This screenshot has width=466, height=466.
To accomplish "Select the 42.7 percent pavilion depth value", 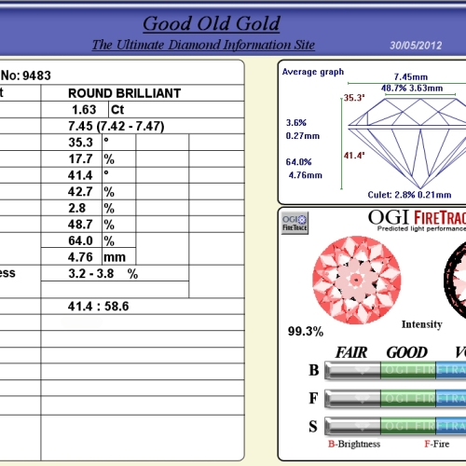I will point(80,192).
